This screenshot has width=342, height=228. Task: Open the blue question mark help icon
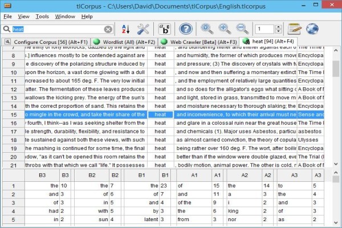coord(186,29)
